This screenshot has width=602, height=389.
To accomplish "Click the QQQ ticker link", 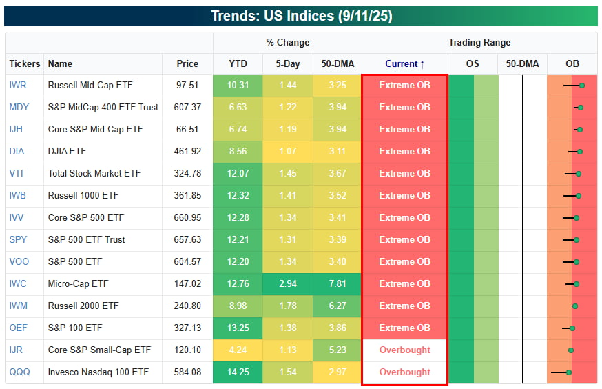I will (x=19, y=372).
